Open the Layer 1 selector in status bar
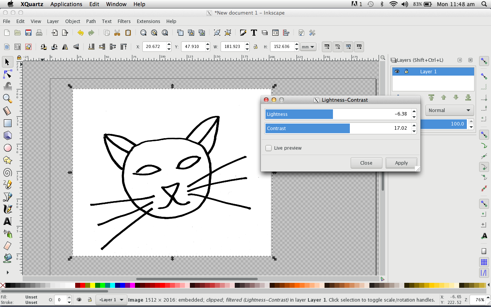Viewport: 491px width, 307px height. pos(112,300)
